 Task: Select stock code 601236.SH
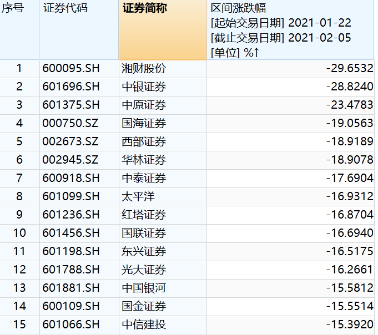(71, 215)
